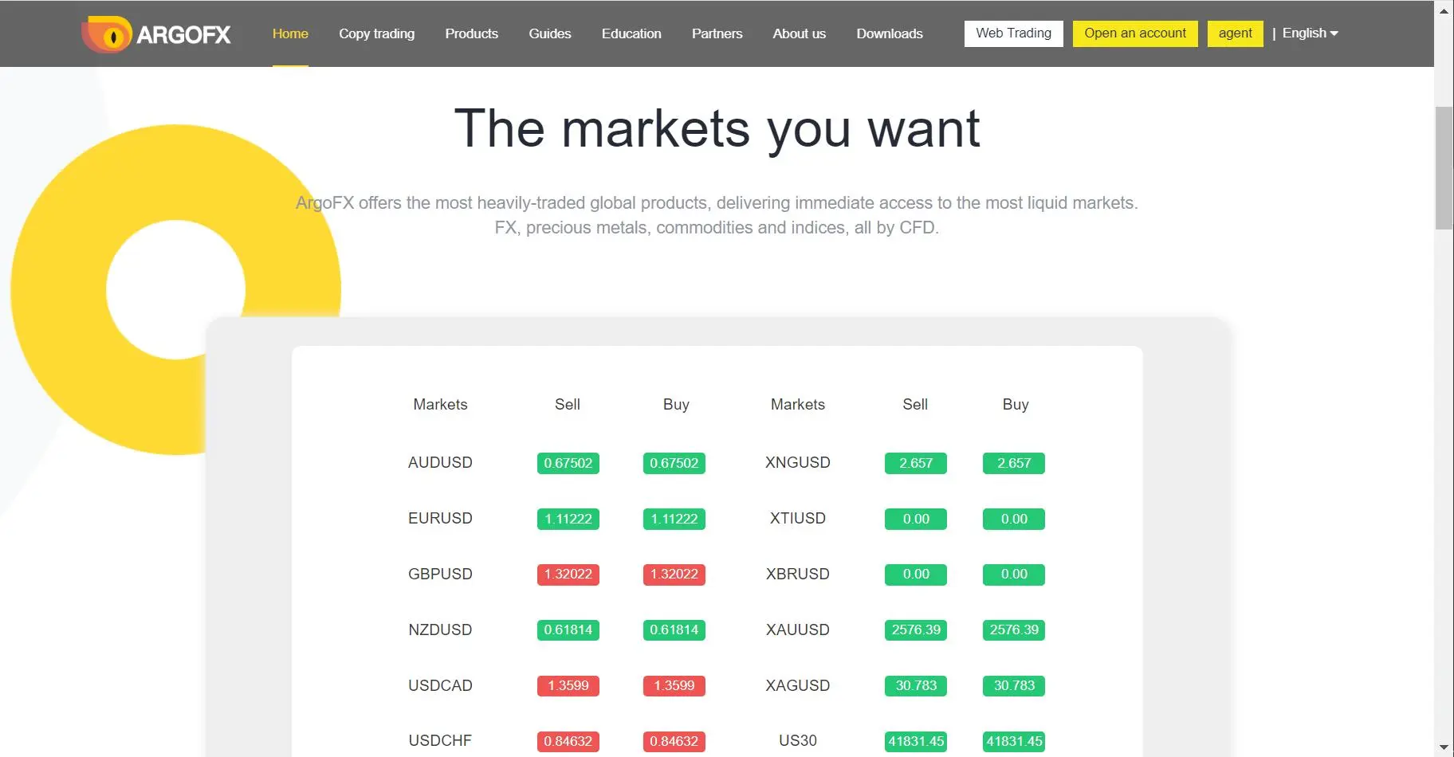Select the XAGUSD market name
The image size is (1454, 757).
click(797, 686)
